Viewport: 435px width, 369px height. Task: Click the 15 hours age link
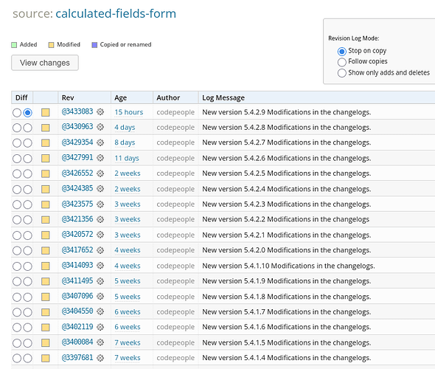click(x=129, y=112)
